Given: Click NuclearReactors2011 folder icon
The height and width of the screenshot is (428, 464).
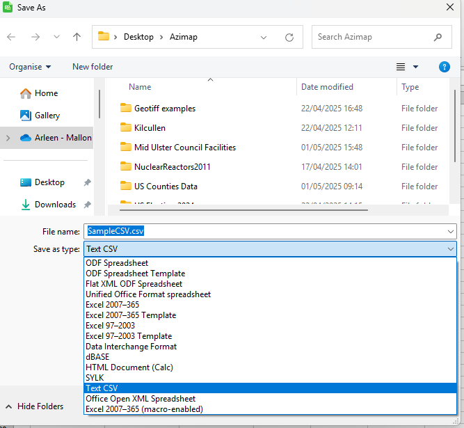Looking at the screenshot, I should tap(126, 166).
